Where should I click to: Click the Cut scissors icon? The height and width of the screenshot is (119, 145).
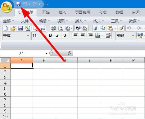[96, 28]
